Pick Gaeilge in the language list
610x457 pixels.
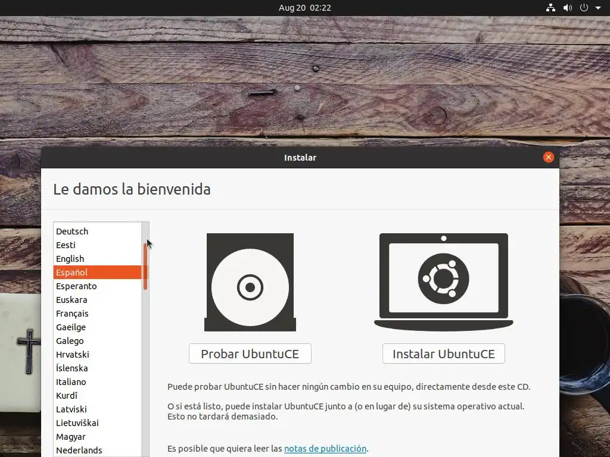97,327
